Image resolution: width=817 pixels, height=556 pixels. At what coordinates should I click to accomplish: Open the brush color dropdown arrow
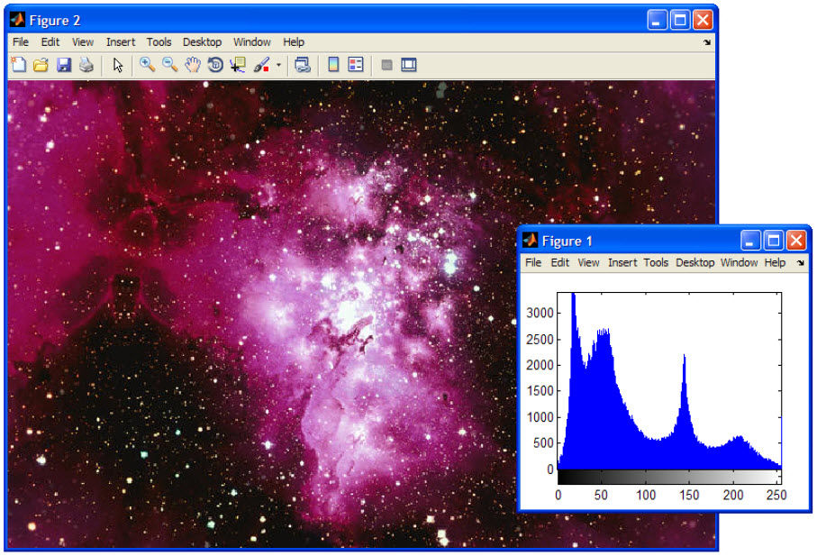click(x=277, y=64)
